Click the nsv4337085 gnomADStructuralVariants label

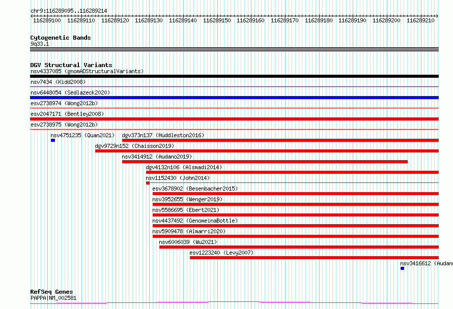[x=87, y=71]
